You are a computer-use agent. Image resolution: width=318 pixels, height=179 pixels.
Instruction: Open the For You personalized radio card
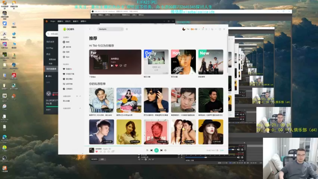(115, 62)
